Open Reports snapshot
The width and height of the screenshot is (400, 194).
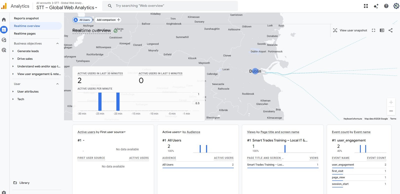26,18
